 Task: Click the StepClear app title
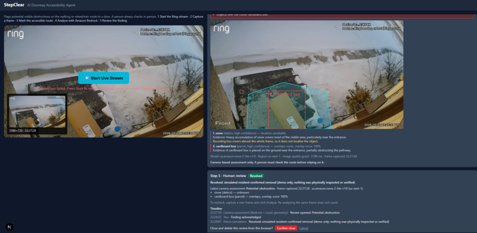14,5
